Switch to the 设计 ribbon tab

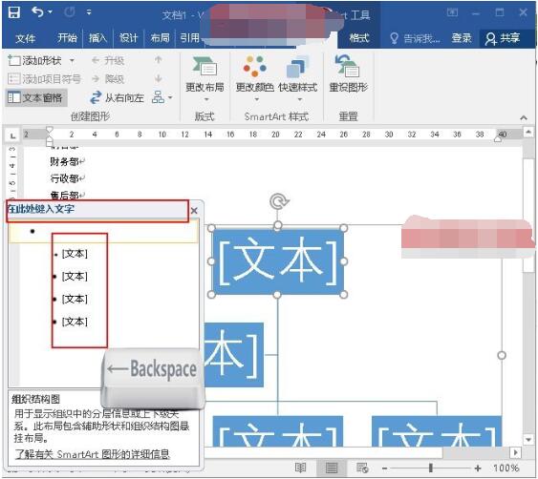click(129, 37)
